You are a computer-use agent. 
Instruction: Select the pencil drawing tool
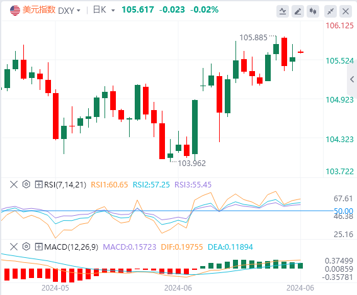[x=298, y=11]
